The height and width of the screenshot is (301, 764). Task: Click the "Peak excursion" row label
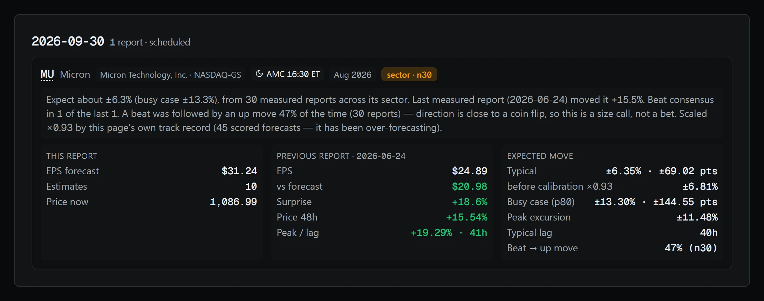(x=539, y=217)
